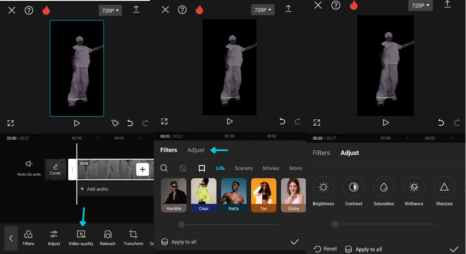Apply the Dolce filter
466x254 pixels.
(x=293, y=195)
